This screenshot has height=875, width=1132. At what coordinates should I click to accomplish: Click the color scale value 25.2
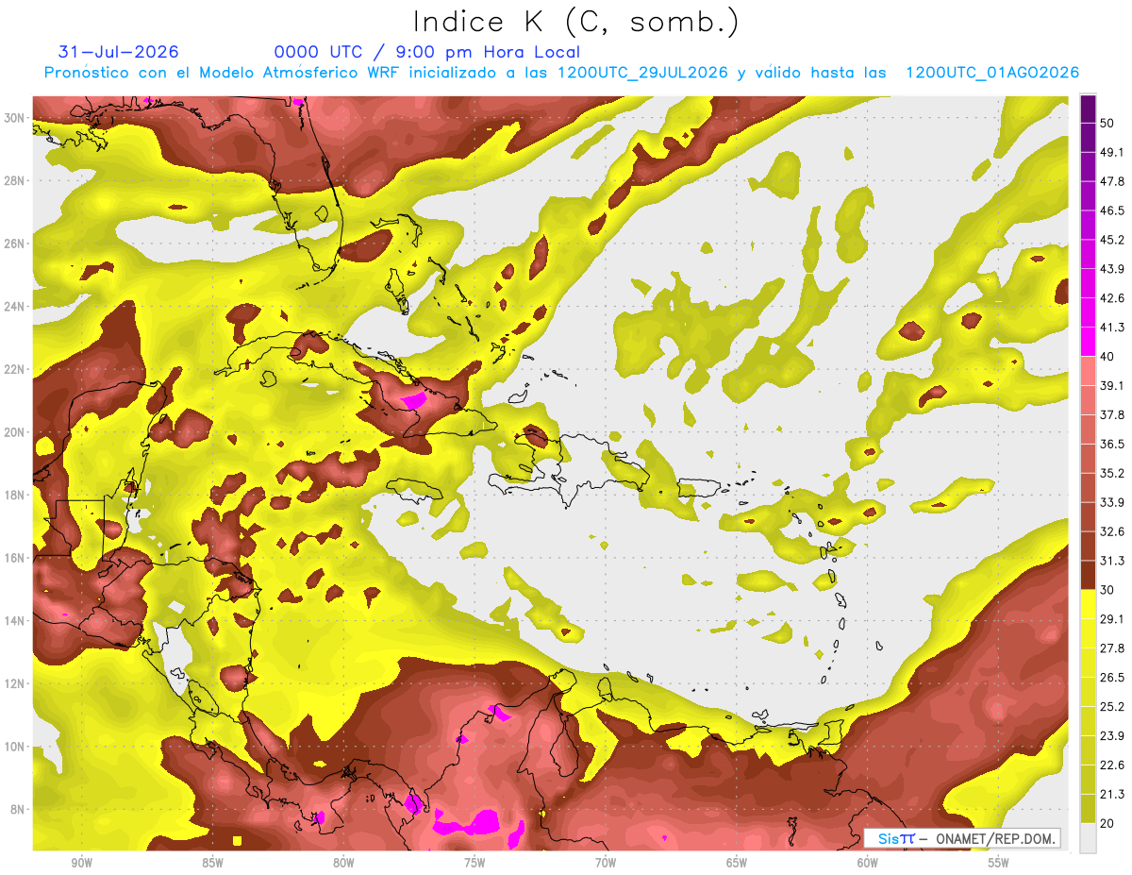coord(1112,707)
